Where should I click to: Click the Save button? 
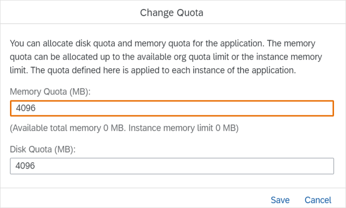coord(280,200)
